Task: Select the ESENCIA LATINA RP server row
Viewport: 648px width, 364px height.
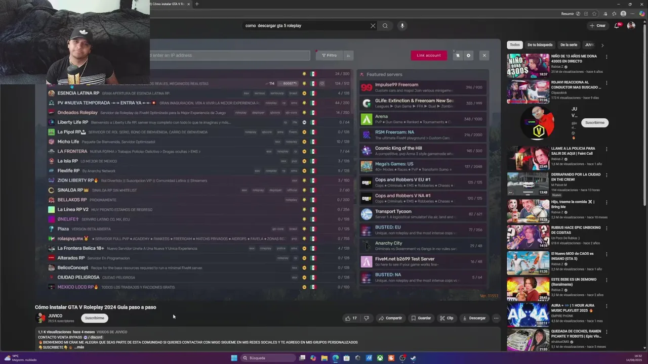Action: [x=199, y=94]
